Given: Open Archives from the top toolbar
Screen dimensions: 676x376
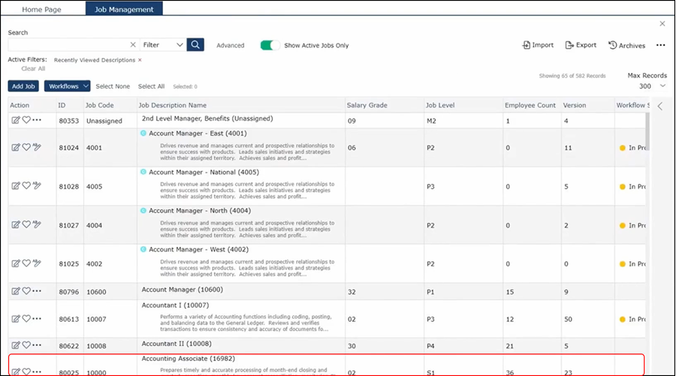Looking at the screenshot, I should 626,45.
